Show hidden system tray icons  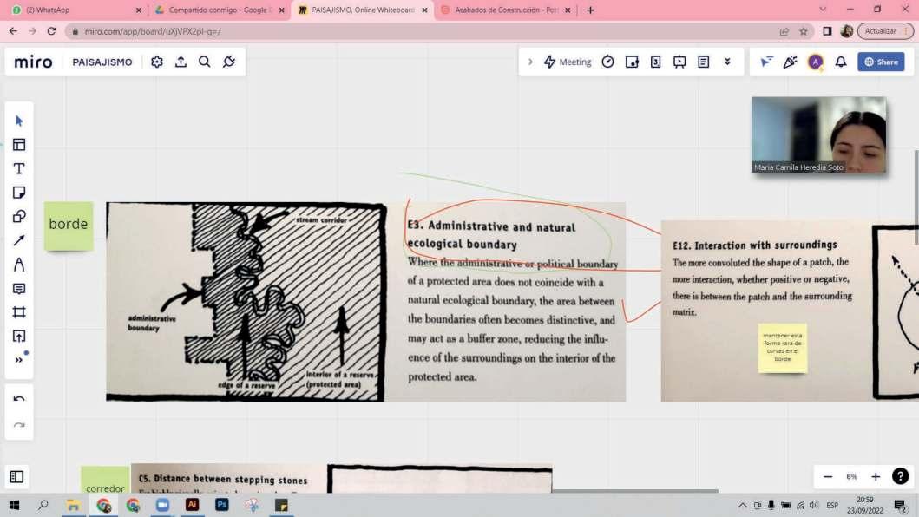pyautogui.click(x=742, y=505)
